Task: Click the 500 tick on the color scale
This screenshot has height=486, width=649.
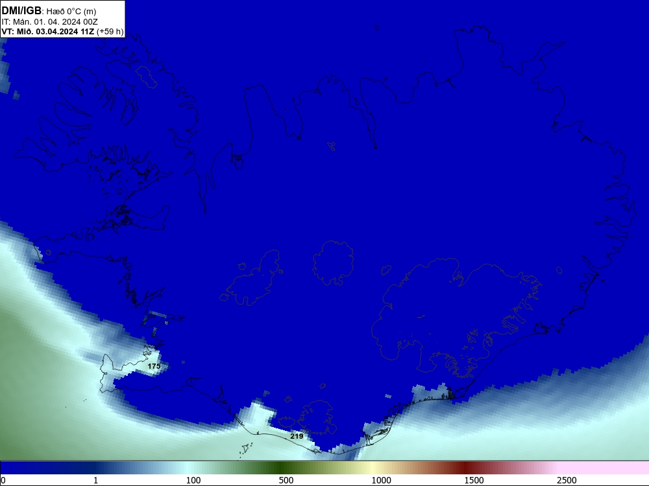Action: pyautogui.click(x=286, y=480)
